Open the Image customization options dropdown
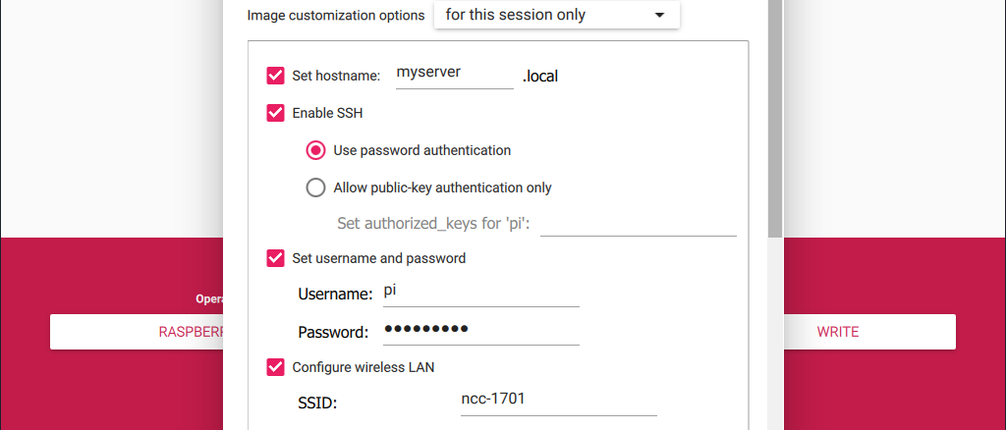This screenshot has height=430, width=1006. click(557, 15)
